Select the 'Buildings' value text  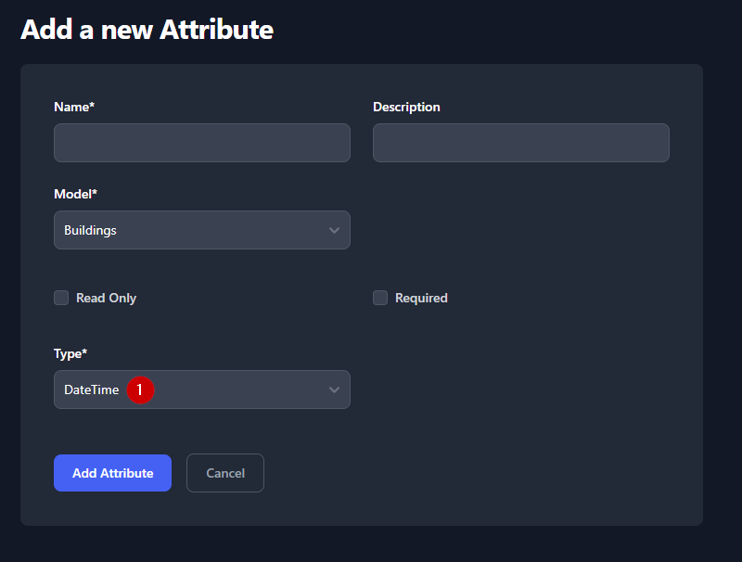(90, 230)
